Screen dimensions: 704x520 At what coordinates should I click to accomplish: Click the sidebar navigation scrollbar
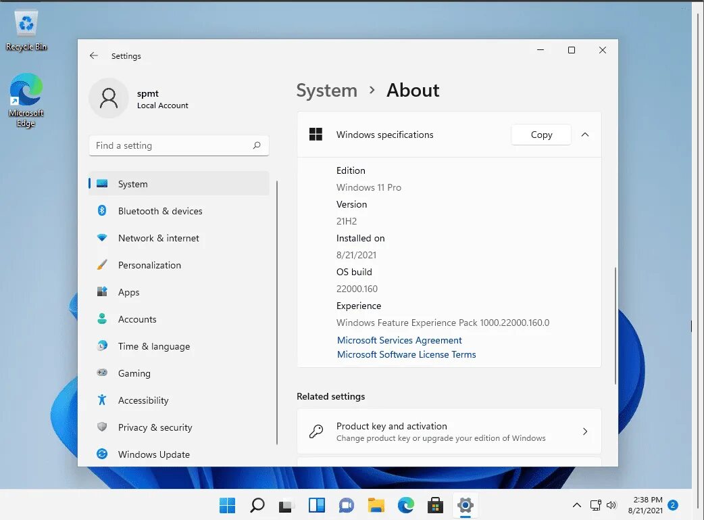coord(277,312)
